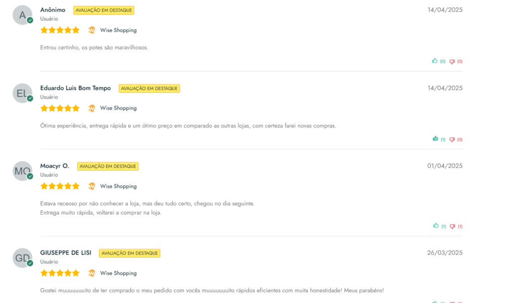Give thumbs up to Eduardo Luis Bom Tempo's review
517x303 pixels.
click(x=435, y=139)
